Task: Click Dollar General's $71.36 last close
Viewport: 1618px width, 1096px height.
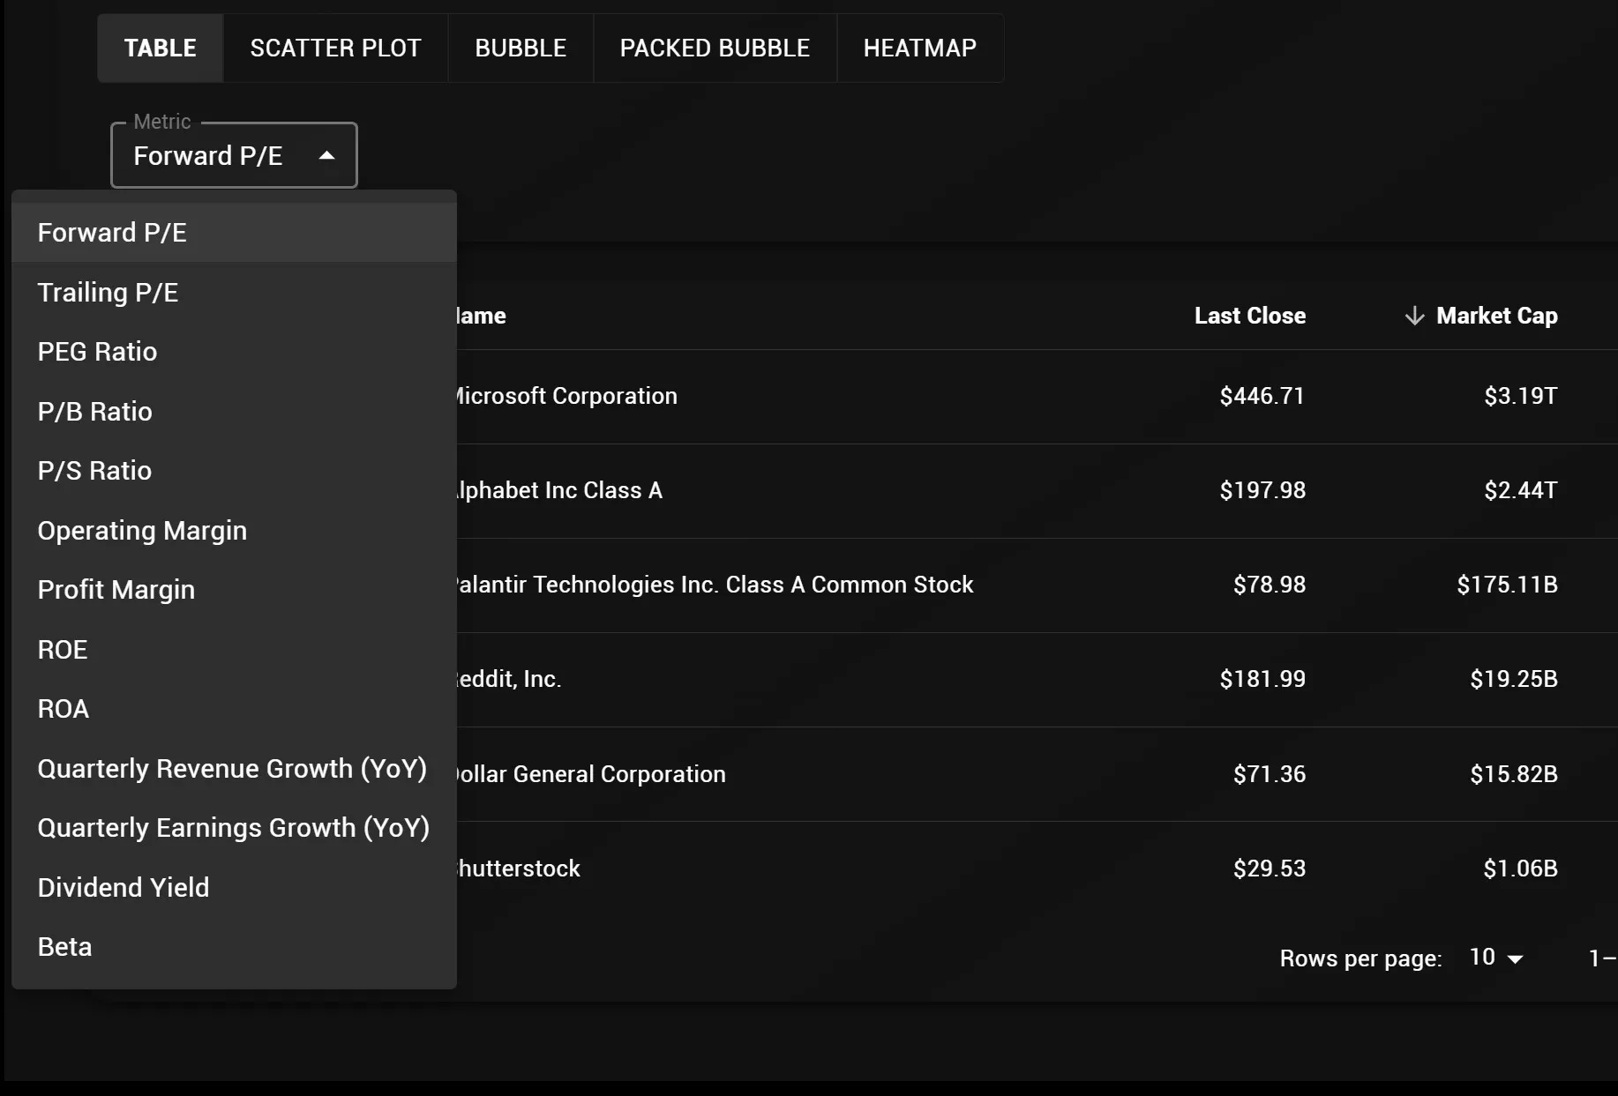Action: 1270,774
